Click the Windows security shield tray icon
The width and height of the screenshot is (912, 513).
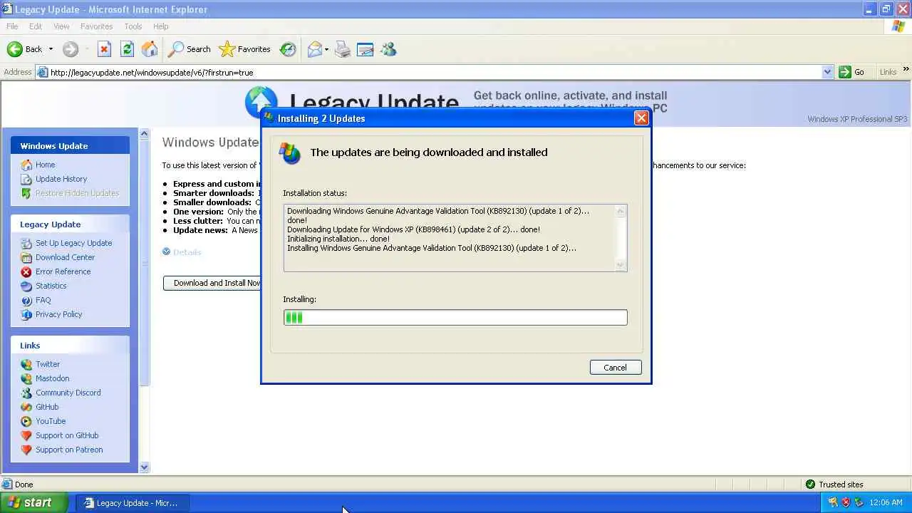click(846, 502)
